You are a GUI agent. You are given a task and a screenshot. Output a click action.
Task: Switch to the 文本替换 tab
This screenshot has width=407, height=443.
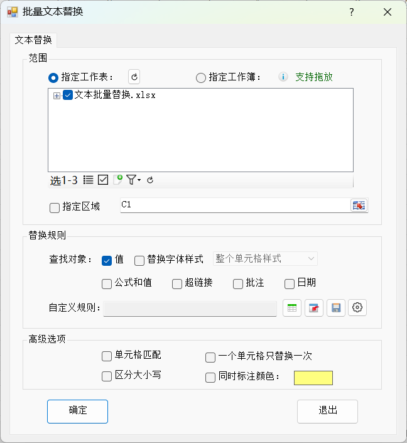click(34, 40)
